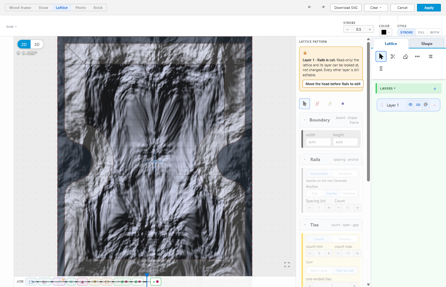Switch to the Photo tab
The image size is (446, 287).
(x=81, y=8)
